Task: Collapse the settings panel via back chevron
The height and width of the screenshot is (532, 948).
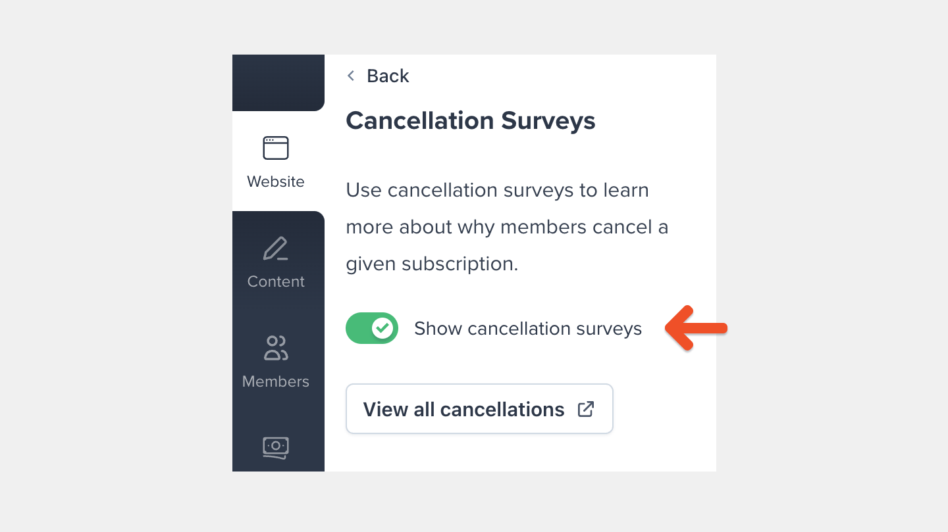Action: point(351,76)
